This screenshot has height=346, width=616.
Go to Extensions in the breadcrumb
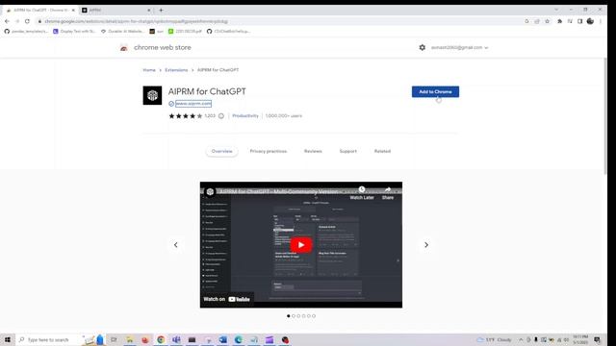(x=176, y=70)
